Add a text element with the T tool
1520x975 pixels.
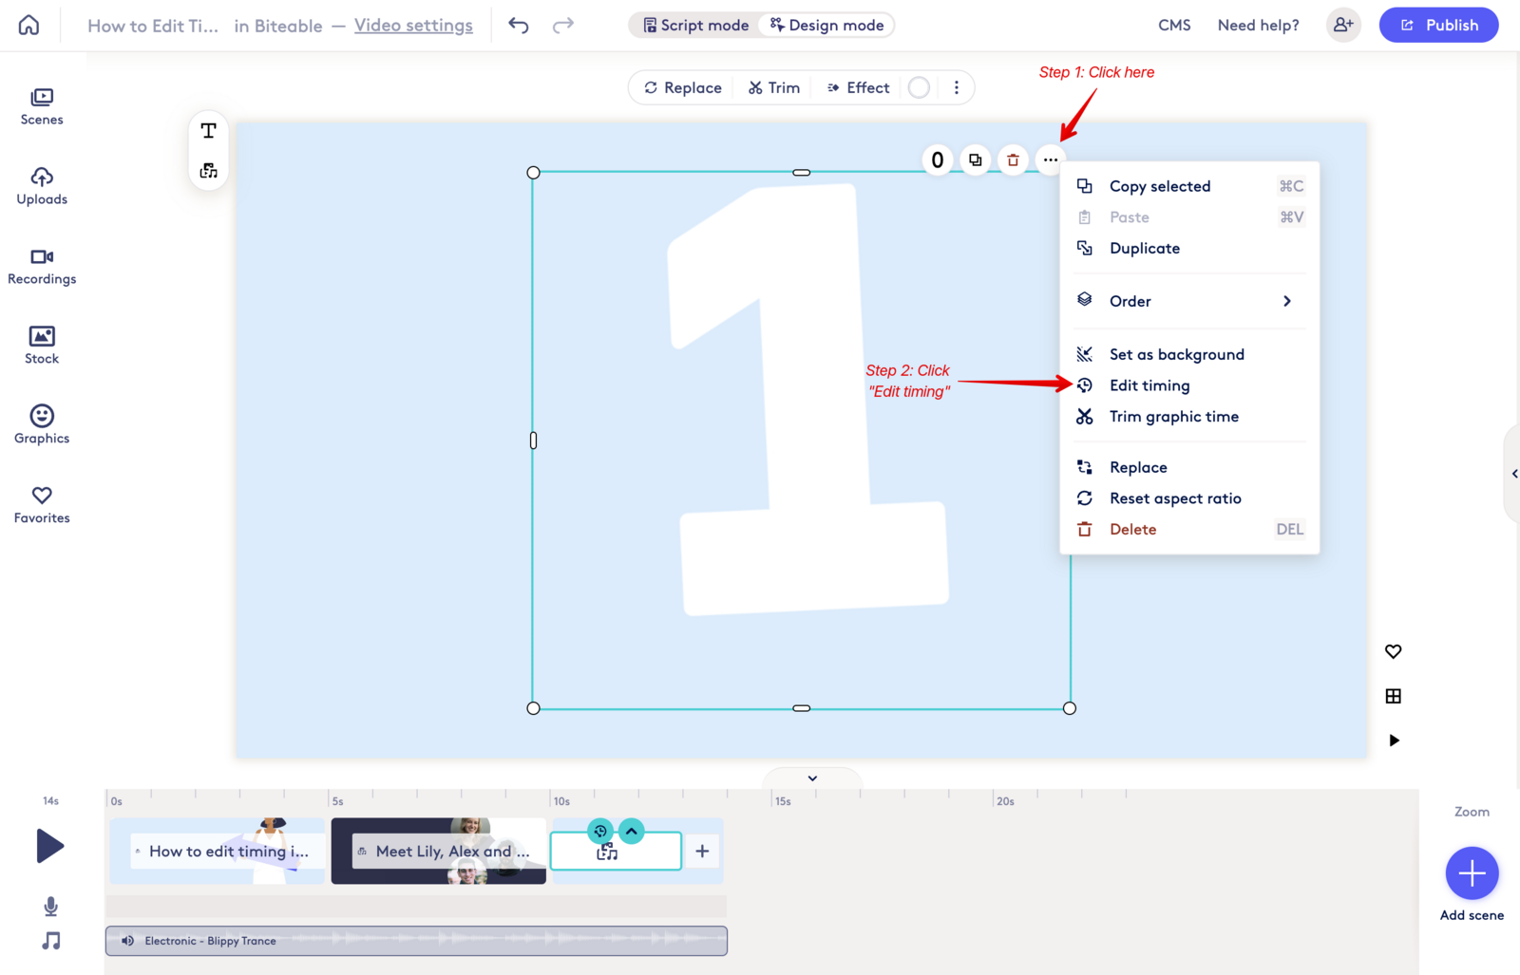point(209,131)
